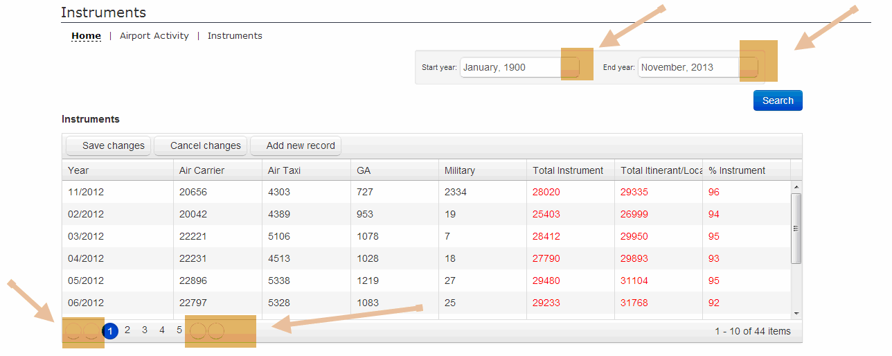This screenshot has height=356, width=892.
Task: Click the grid scrollbar down arrow
Action: coord(796,313)
